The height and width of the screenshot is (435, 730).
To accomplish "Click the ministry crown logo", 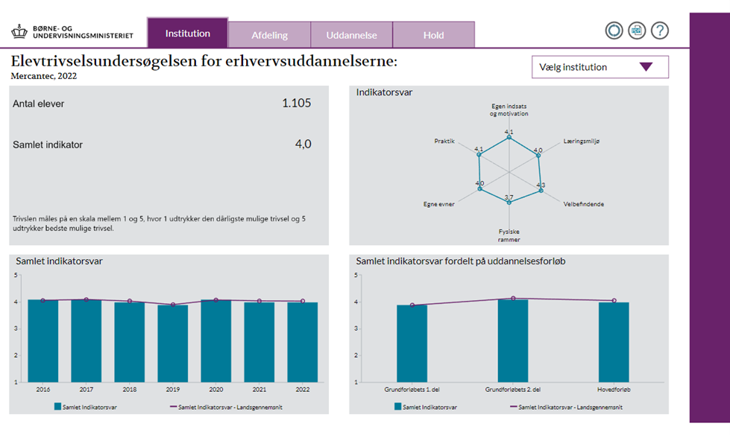I will [x=19, y=31].
